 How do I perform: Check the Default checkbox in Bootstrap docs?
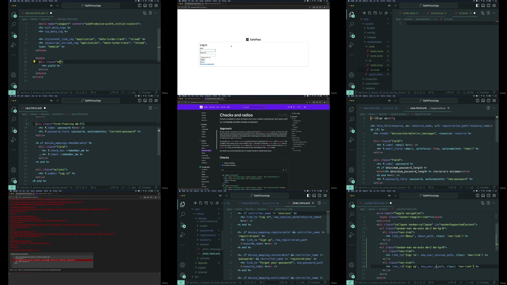(x=223, y=163)
